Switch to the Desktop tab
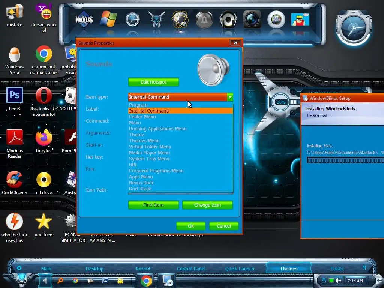Screen dimensions: 384x288 [94, 268]
